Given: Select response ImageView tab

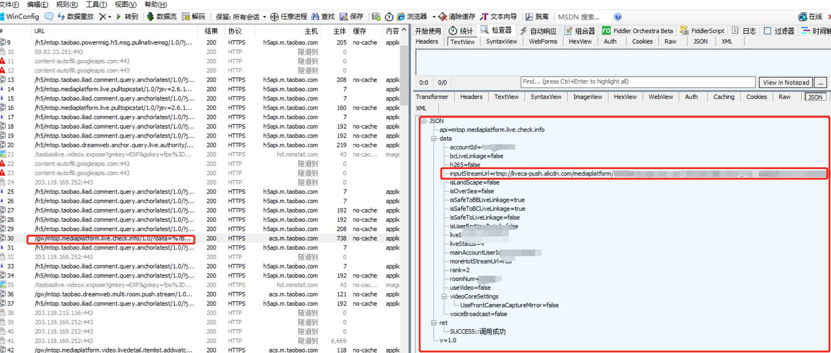Looking at the screenshot, I should tap(588, 97).
